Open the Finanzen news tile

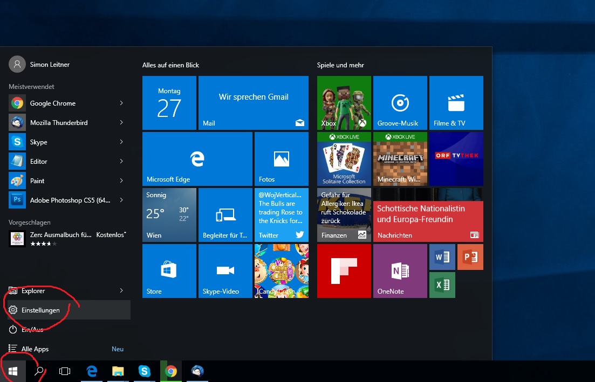[x=344, y=215]
